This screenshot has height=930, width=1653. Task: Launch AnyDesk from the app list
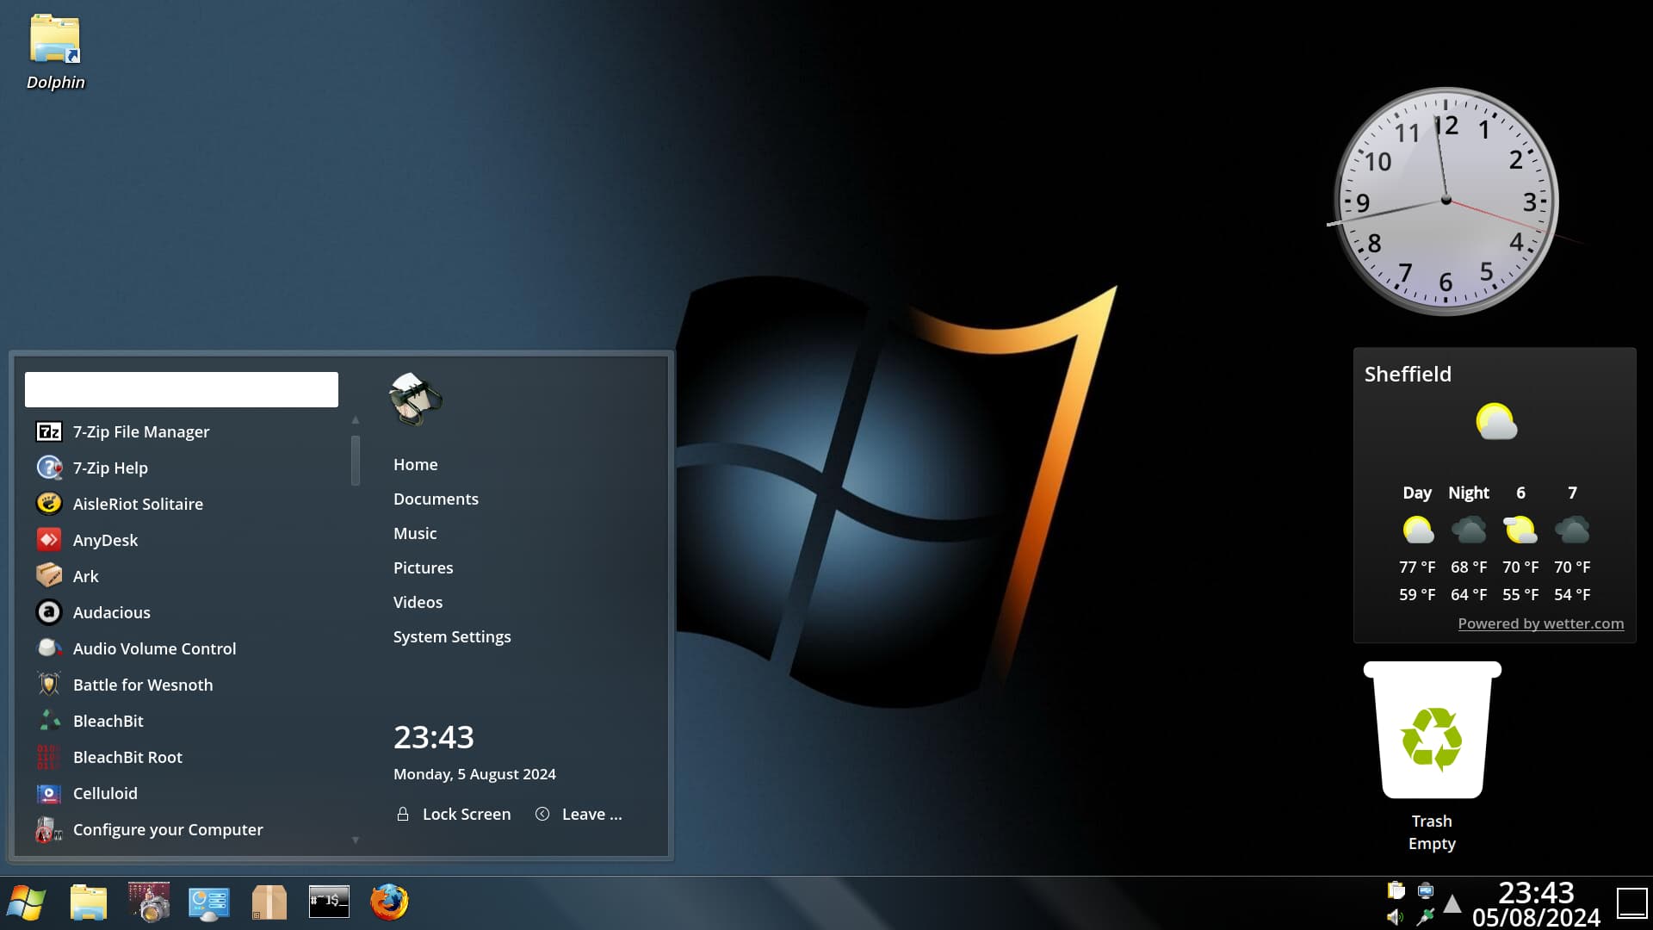pyautogui.click(x=186, y=540)
